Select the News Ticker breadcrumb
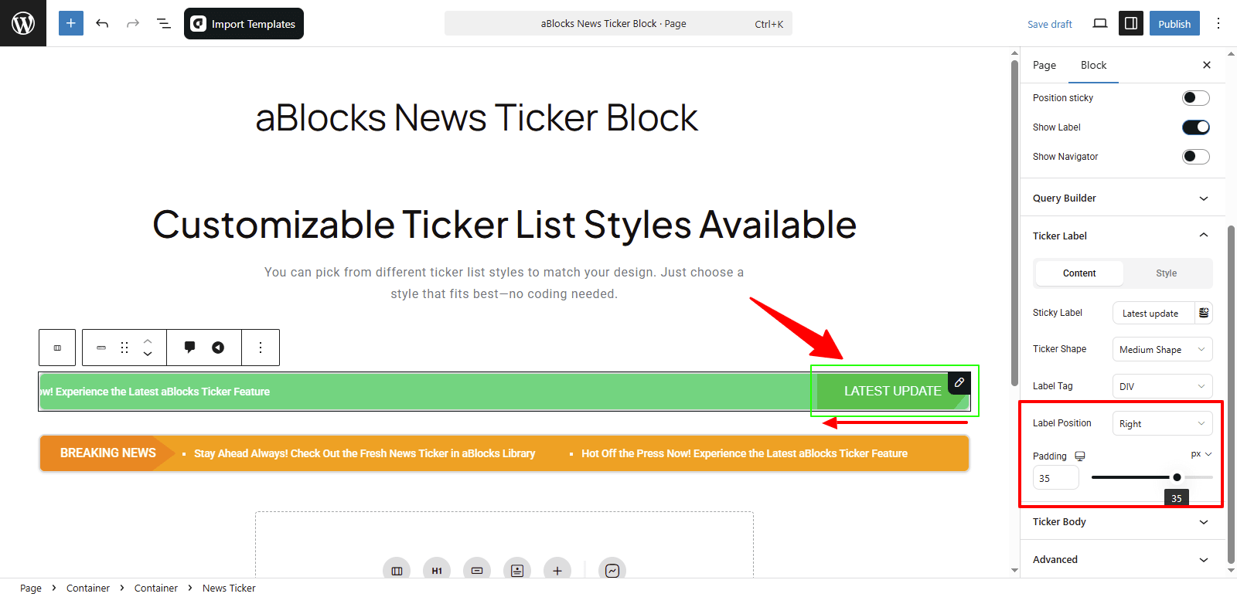The height and width of the screenshot is (597, 1237). pyautogui.click(x=229, y=588)
